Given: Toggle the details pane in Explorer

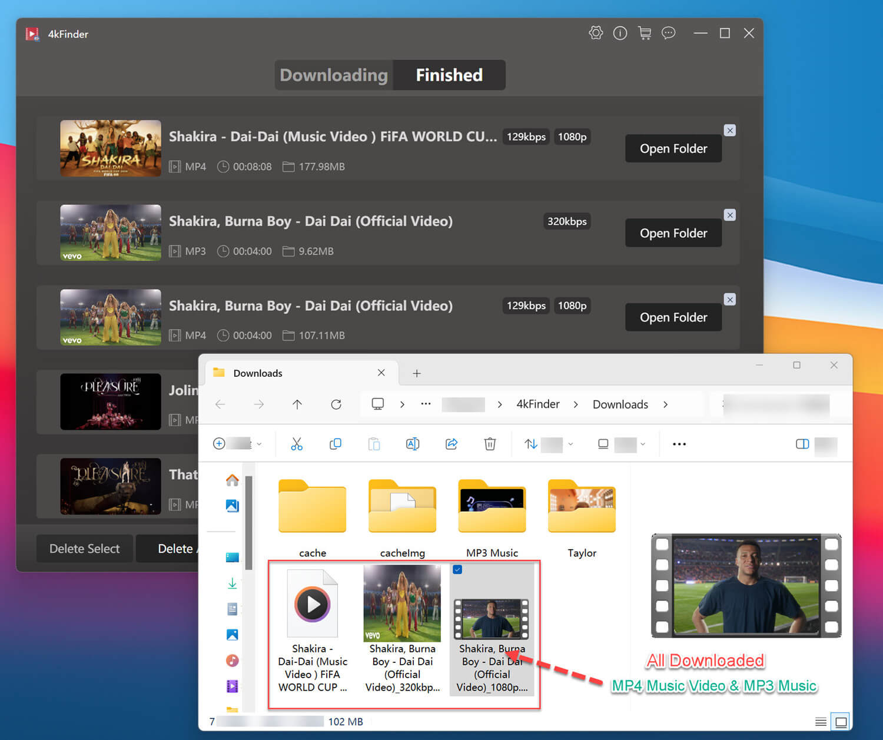Looking at the screenshot, I should click(x=802, y=444).
